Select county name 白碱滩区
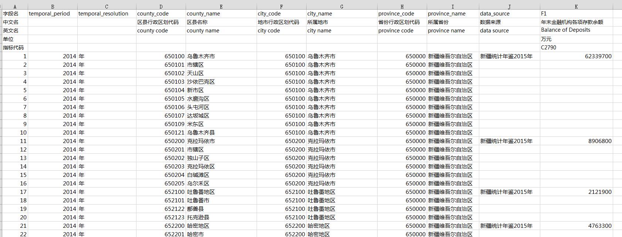 pyautogui.click(x=221, y=175)
